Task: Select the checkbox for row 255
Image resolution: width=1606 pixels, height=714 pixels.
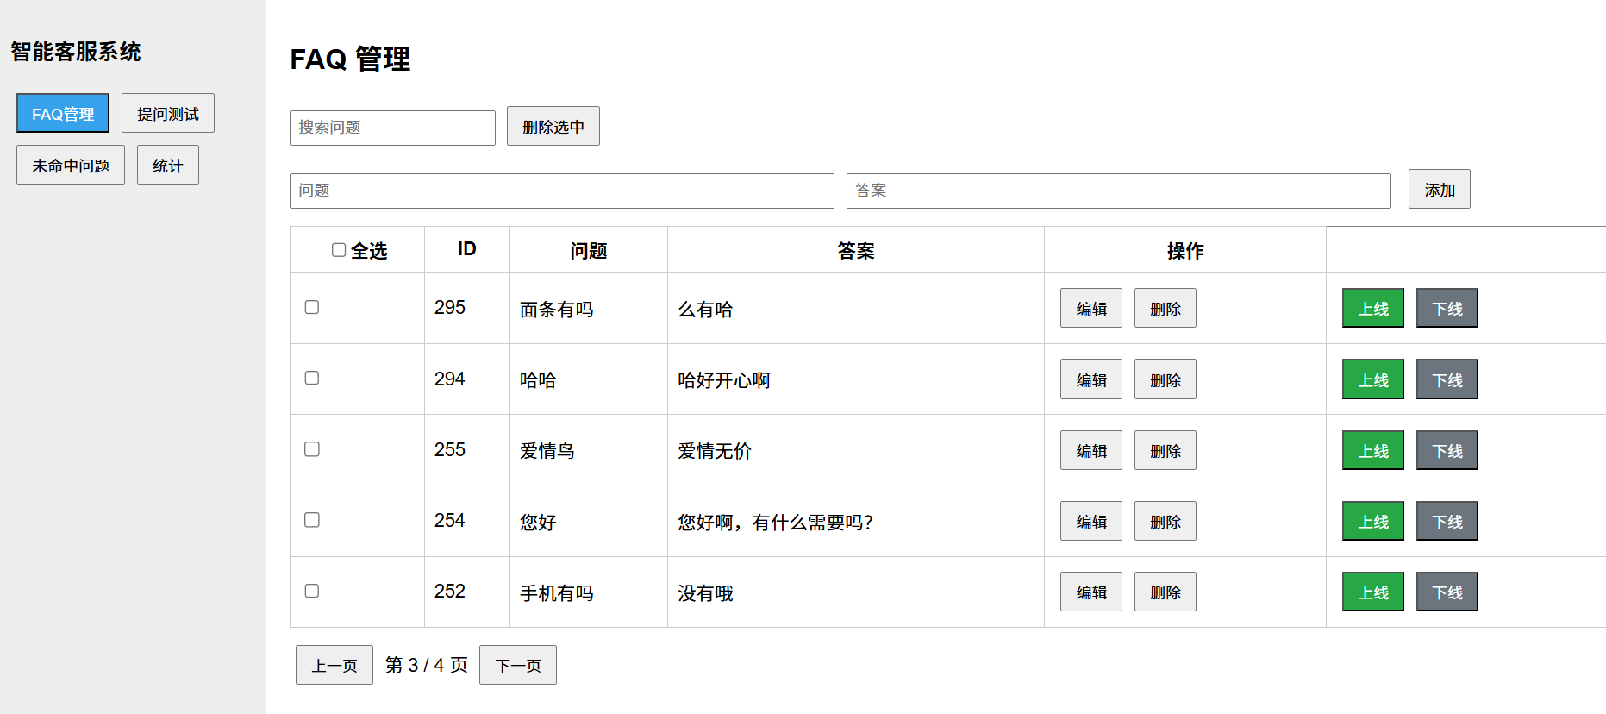Action: 312,449
